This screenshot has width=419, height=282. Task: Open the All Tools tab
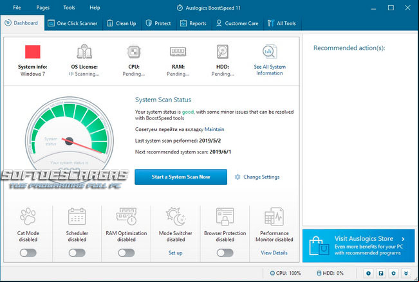click(x=282, y=24)
